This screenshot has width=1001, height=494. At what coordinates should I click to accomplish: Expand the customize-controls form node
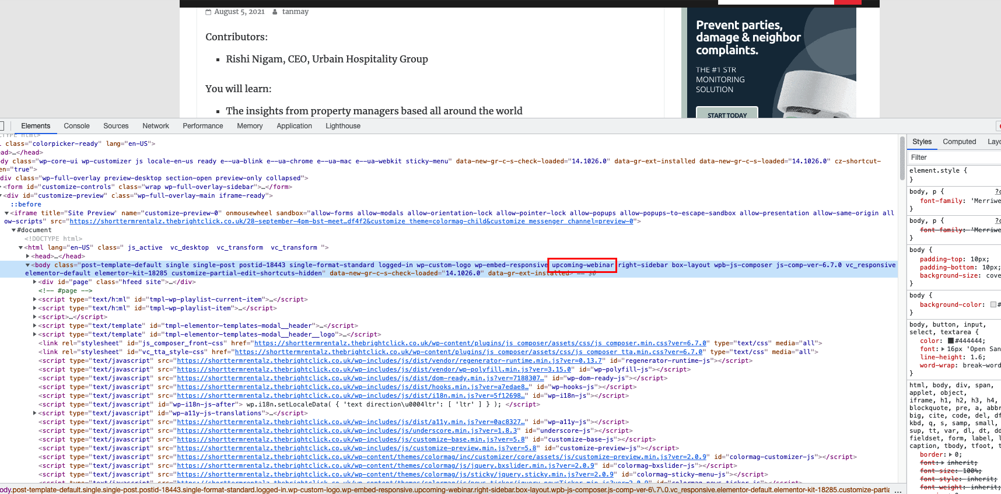tap(2, 187)
